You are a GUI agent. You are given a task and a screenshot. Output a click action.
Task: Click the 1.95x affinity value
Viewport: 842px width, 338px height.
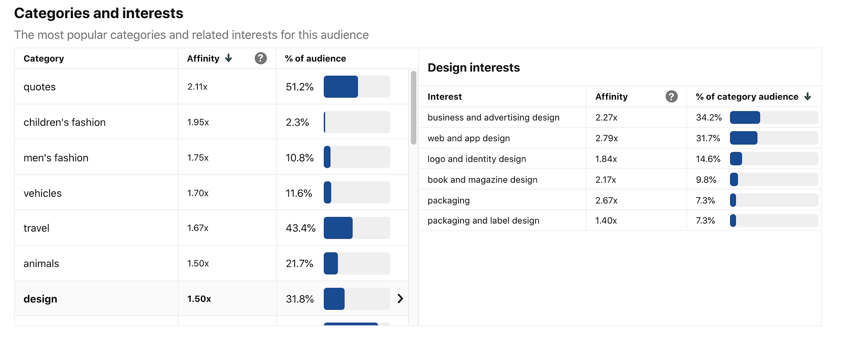[198, 122]
